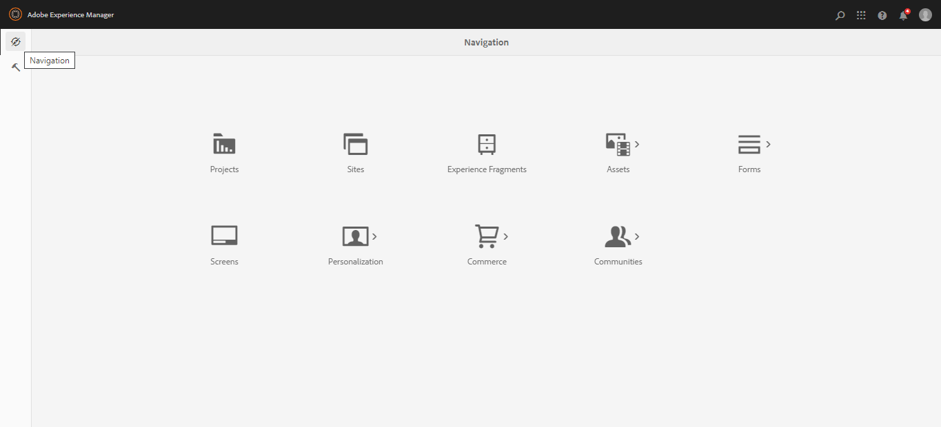The height and width of the screenshot is (427, 941).
Task: Click the Sites label
Action: coord(356,169)
